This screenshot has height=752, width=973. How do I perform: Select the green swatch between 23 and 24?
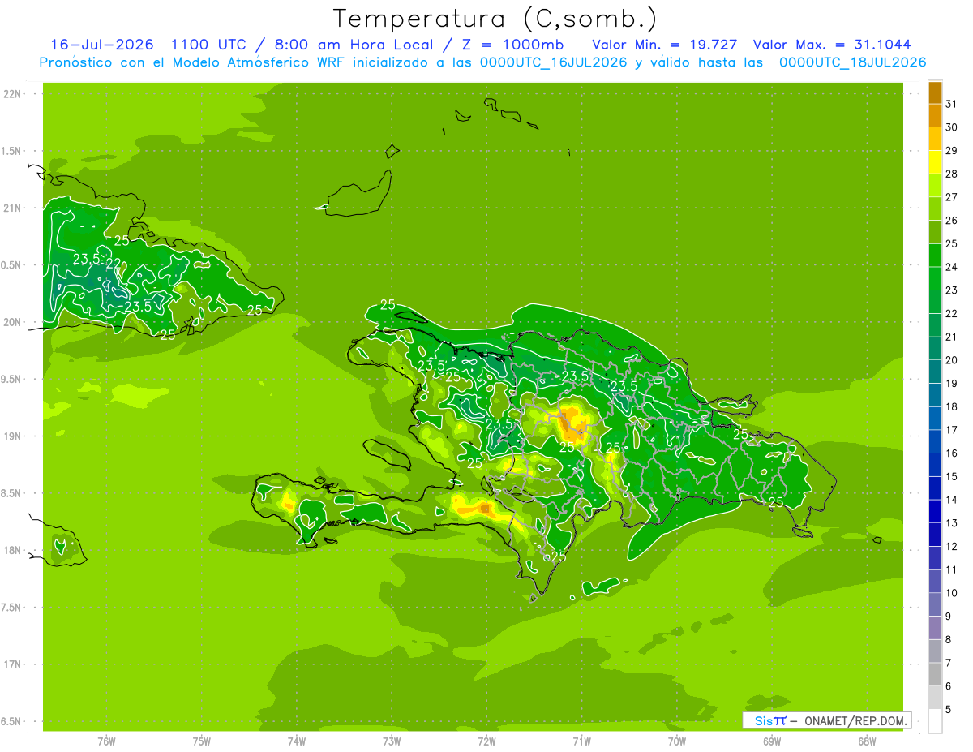point(935,278)
